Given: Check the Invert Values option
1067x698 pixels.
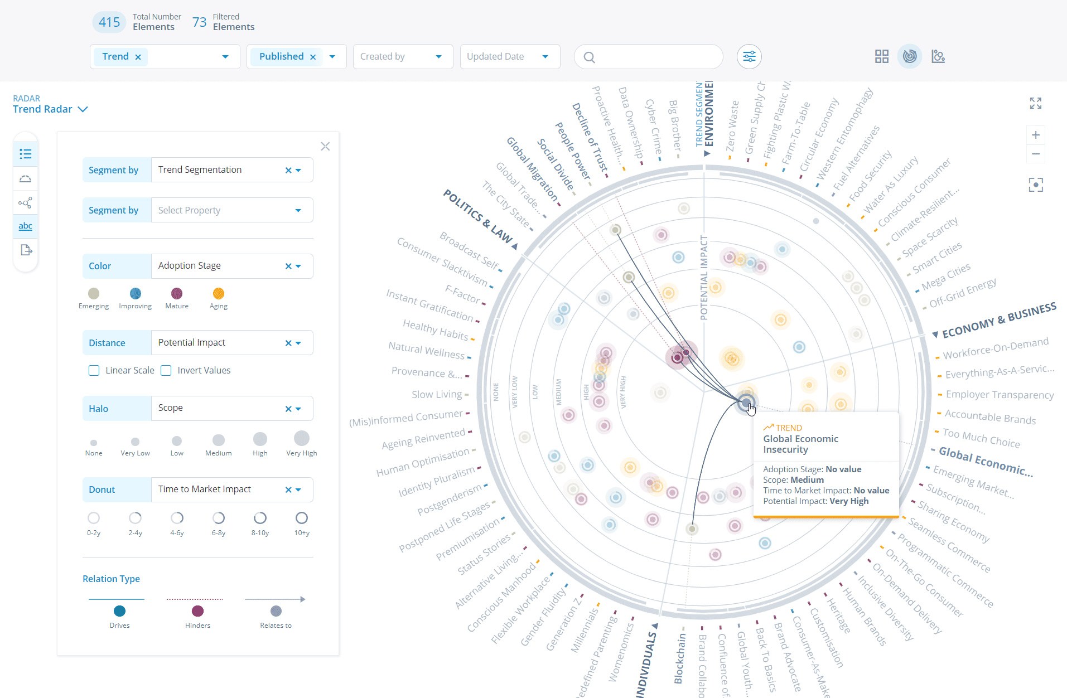Looking at the screenshot, I should click(166, 370).
